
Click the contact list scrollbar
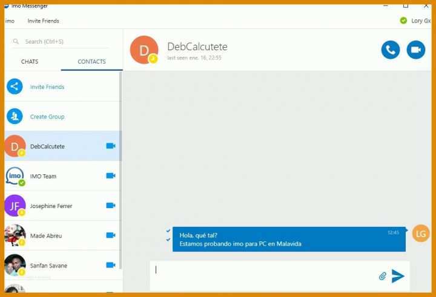(x=121, y=170)
